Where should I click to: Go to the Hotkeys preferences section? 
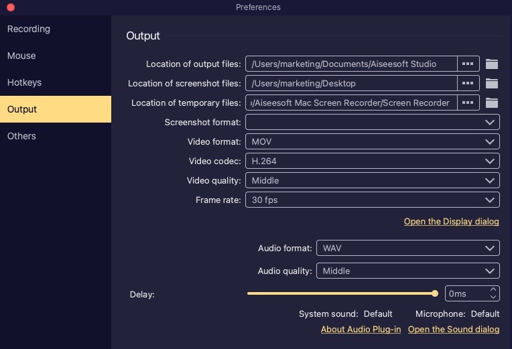click(25, 83)
